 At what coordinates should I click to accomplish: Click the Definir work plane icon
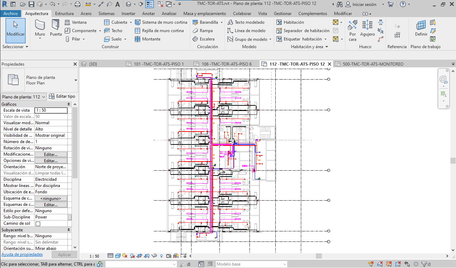tap(421, 28)
